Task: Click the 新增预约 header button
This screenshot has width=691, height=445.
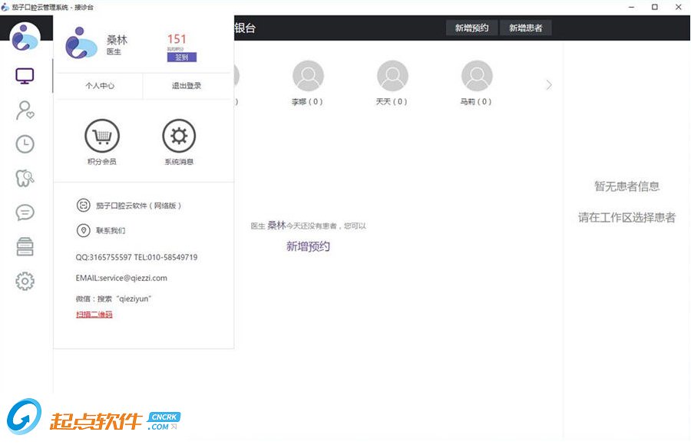Action: coord(472,28)
